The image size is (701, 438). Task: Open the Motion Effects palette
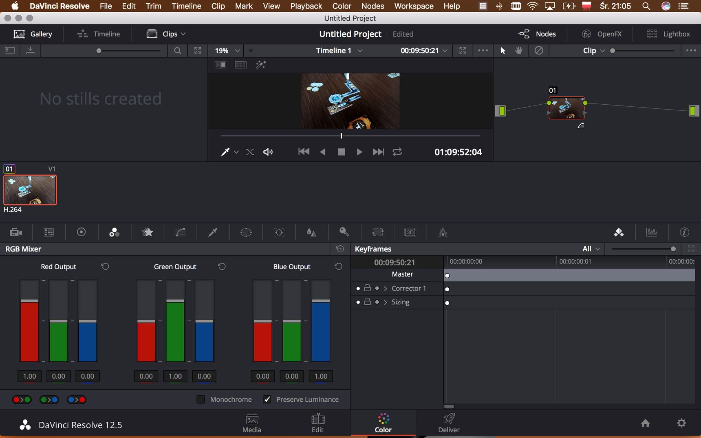pyautogui.click(x=147, y=232)
